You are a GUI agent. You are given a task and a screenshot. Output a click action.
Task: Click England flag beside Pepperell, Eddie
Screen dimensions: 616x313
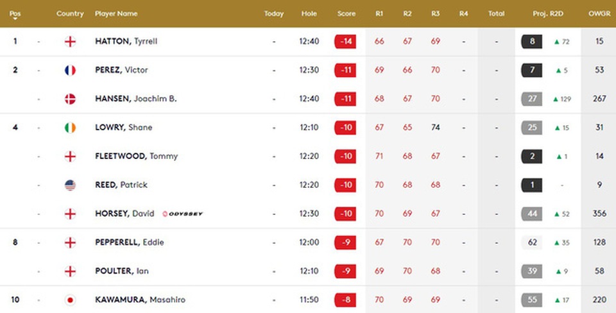click(x=70, y=242)
